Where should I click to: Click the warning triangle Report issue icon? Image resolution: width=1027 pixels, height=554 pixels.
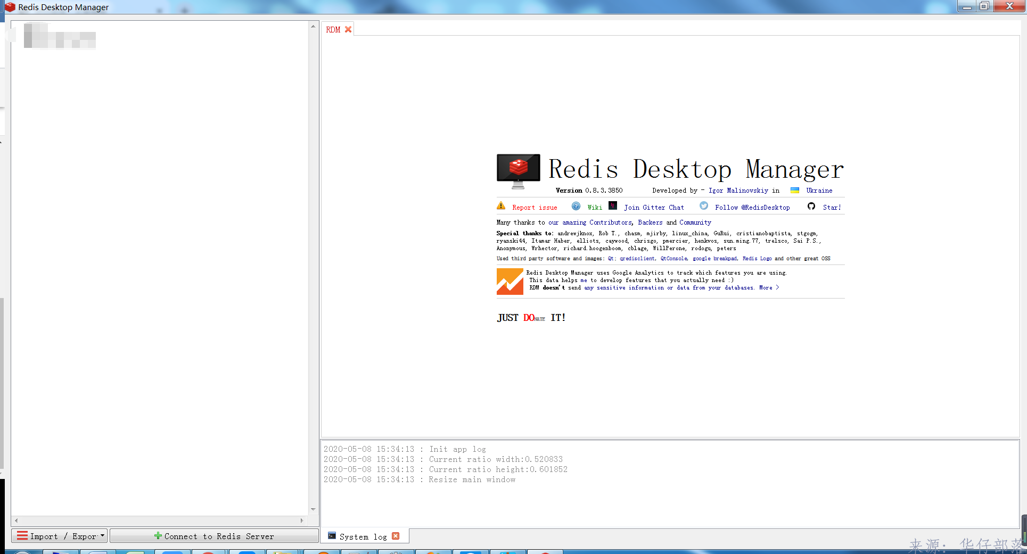(x=501, y=206)
